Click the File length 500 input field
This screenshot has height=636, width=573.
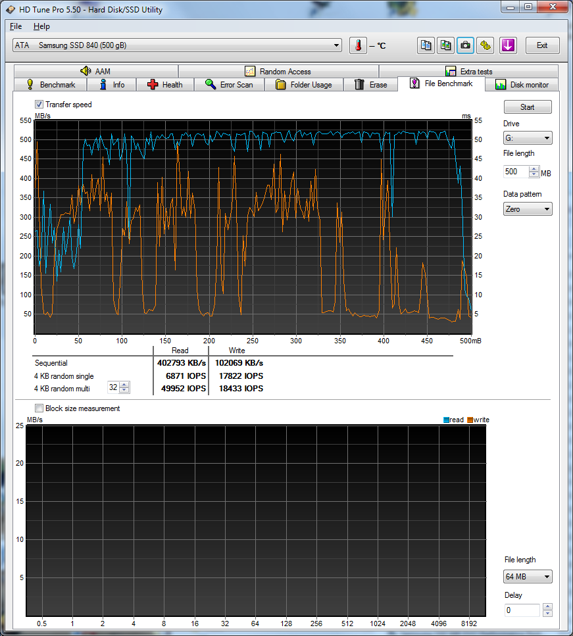pos(516,172)
